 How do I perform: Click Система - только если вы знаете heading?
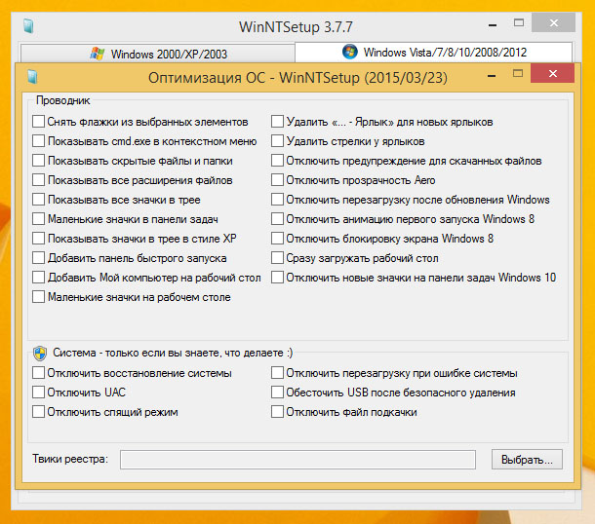tap(173, 354)
